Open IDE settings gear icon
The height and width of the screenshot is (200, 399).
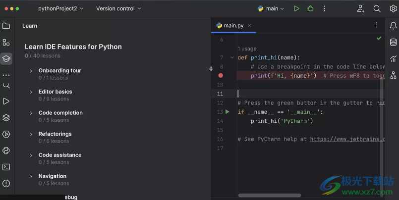[393, 8]
